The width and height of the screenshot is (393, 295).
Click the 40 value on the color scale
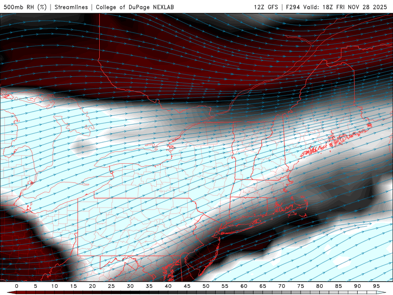[168, 286]
